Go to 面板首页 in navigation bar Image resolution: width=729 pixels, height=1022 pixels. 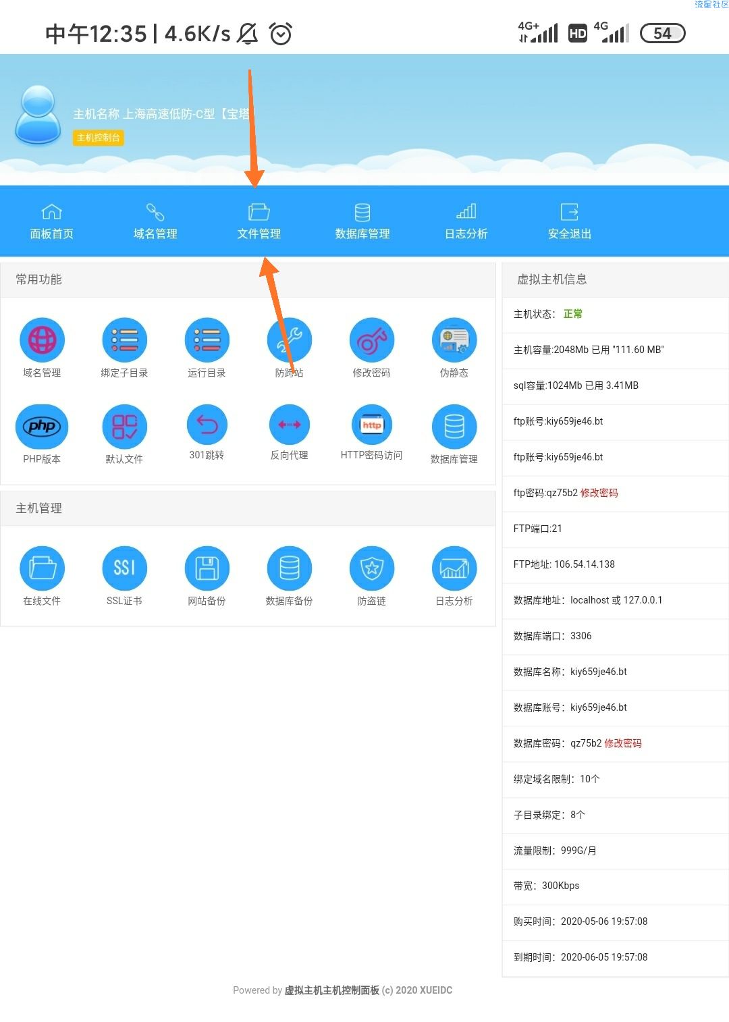pyautogui.click(x=51, y=221)
